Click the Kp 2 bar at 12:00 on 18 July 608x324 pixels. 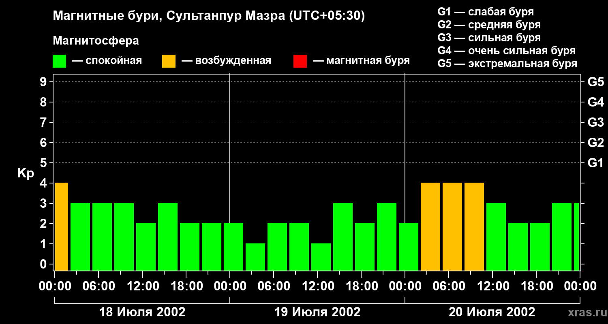146,247
